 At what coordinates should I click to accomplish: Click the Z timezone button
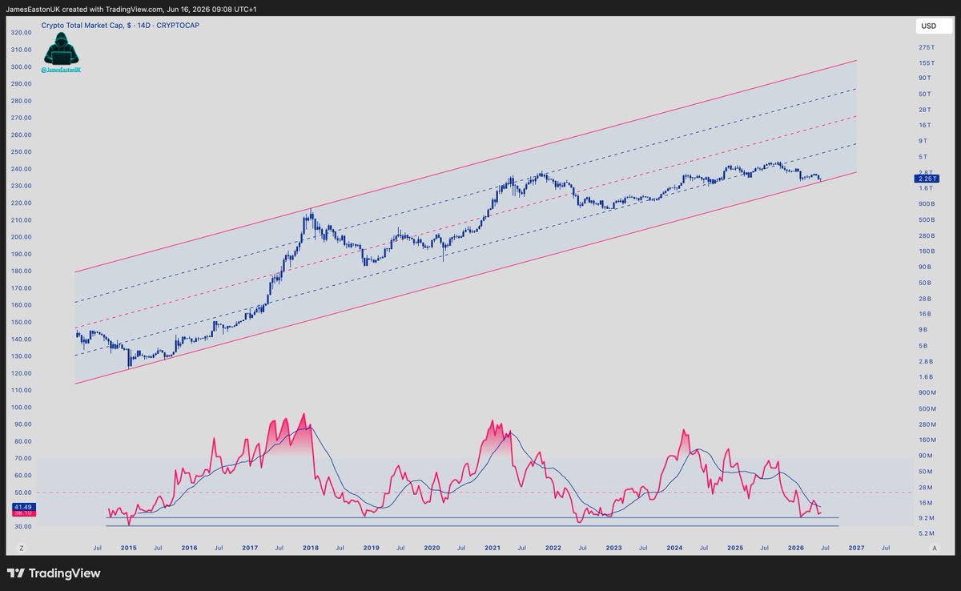22,548
